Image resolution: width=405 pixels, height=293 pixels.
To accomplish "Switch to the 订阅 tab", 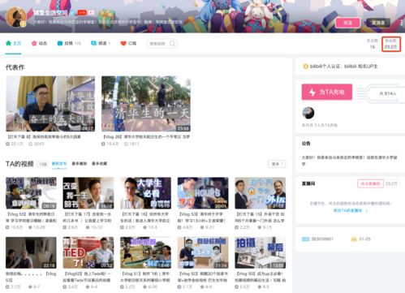I will 128,43.
